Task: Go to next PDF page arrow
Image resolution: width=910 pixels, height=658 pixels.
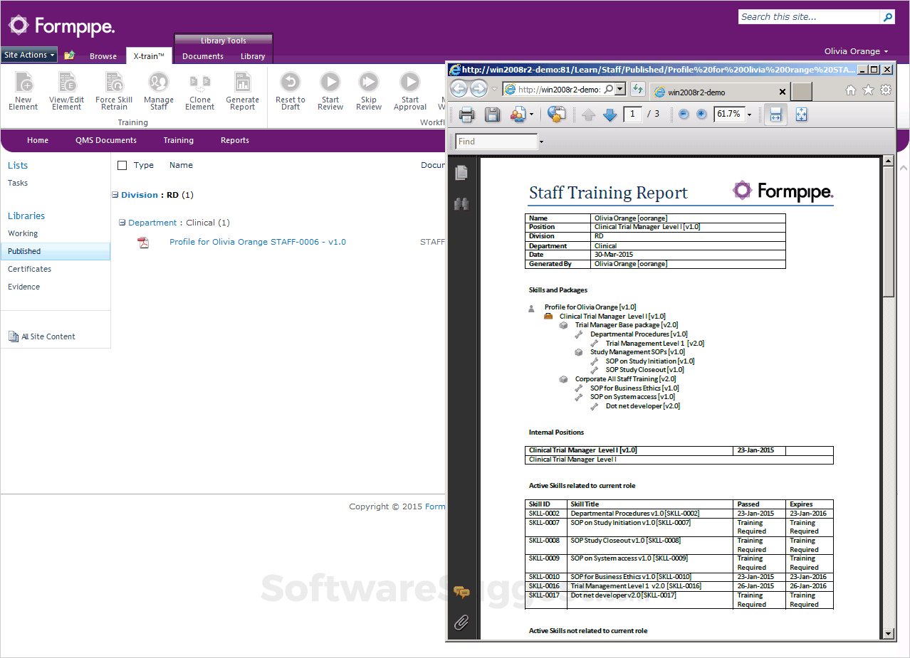Action: point(610,115)
